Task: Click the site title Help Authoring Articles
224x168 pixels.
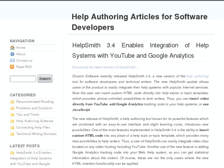Action: pyautogui.click(x=140, y=22)
